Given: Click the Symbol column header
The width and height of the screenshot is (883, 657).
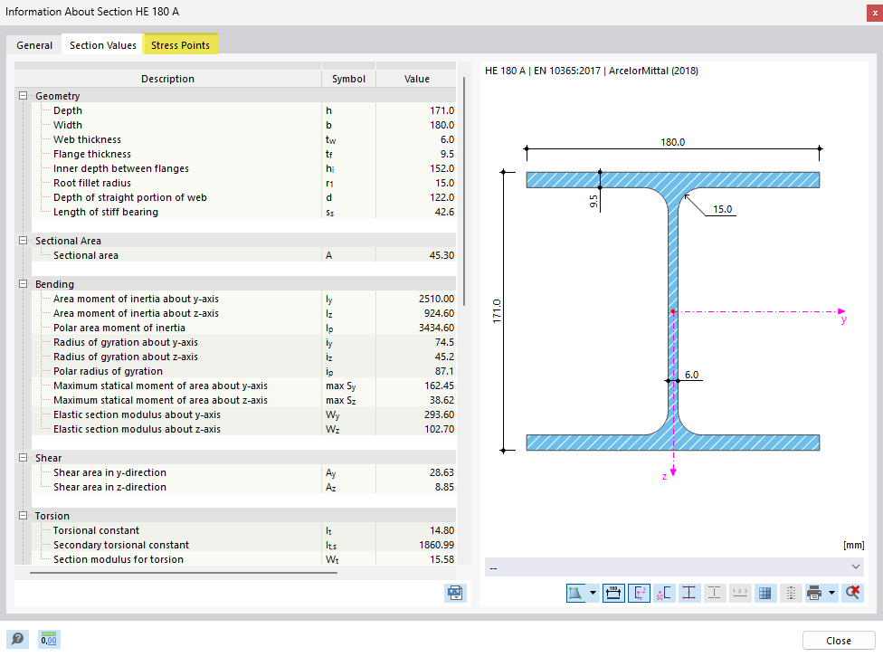Looking at the screenshot, I should pyautogui.click(x=348, y=79).
